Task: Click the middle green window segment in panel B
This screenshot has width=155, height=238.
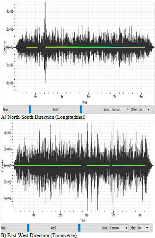Action: (x=99, y=166)
